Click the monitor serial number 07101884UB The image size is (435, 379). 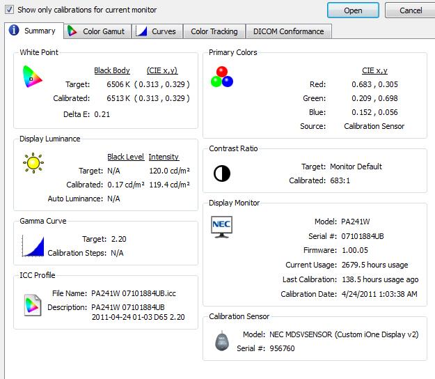click(363, 236)
